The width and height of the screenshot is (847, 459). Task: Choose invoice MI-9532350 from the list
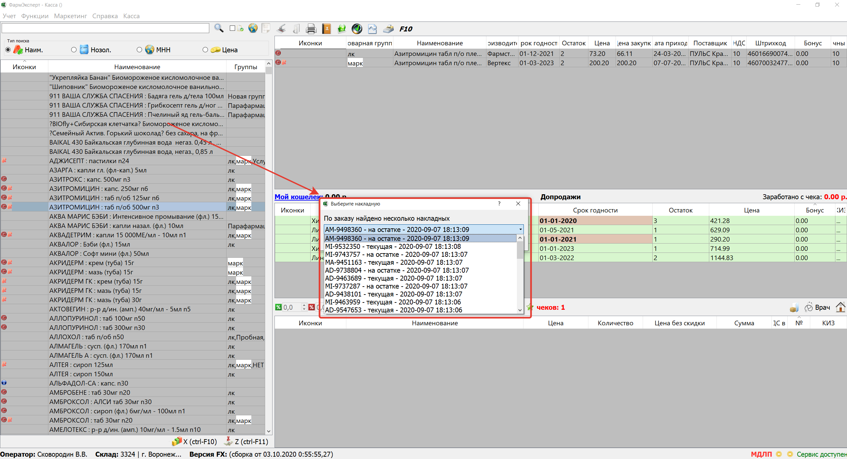[393, 247]
